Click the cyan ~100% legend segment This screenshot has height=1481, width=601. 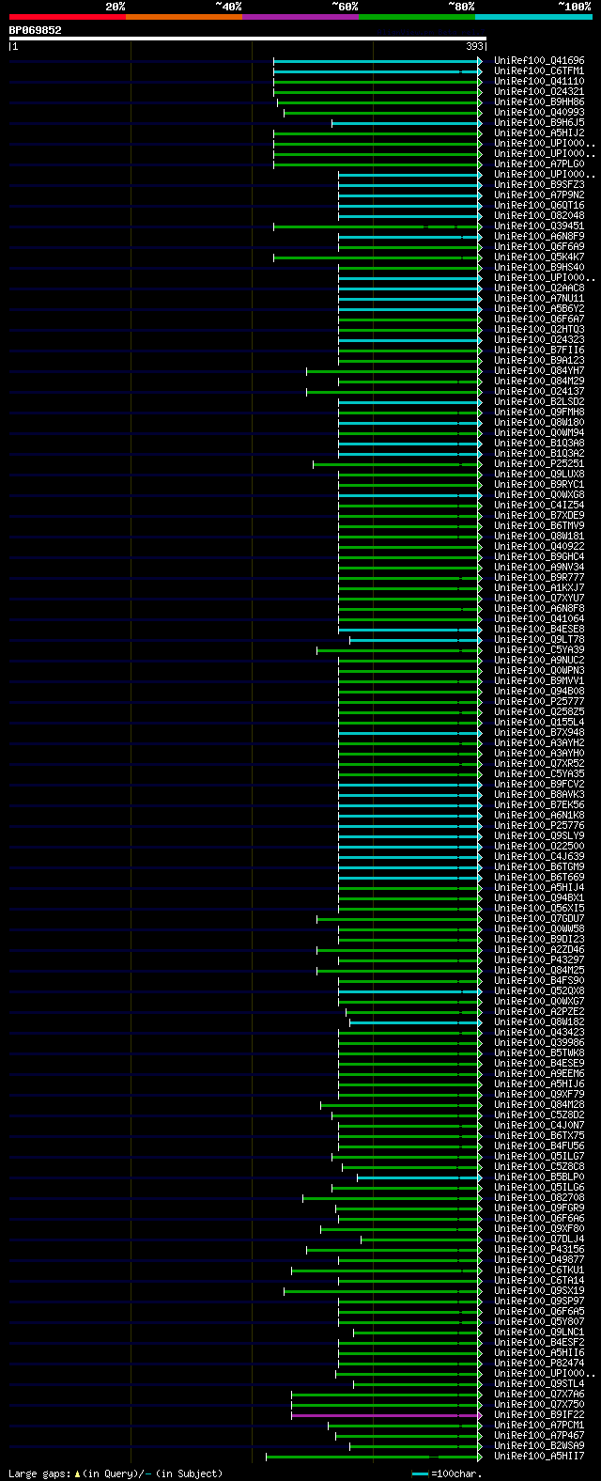(x=533, y=17)
